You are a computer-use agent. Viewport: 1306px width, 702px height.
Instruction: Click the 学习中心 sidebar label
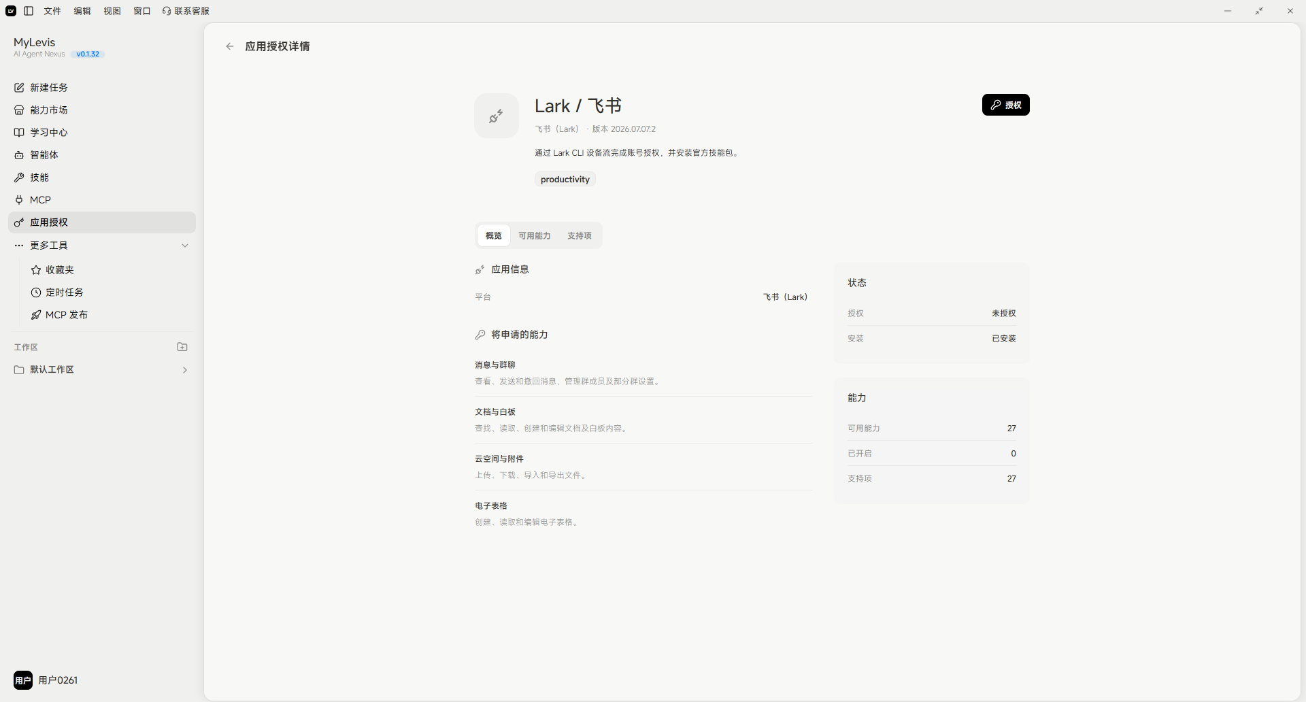point(49,133)
